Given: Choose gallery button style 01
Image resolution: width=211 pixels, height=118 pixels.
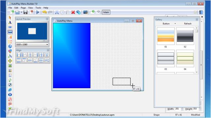Looking at the screenshot, I should pos(166,36).
